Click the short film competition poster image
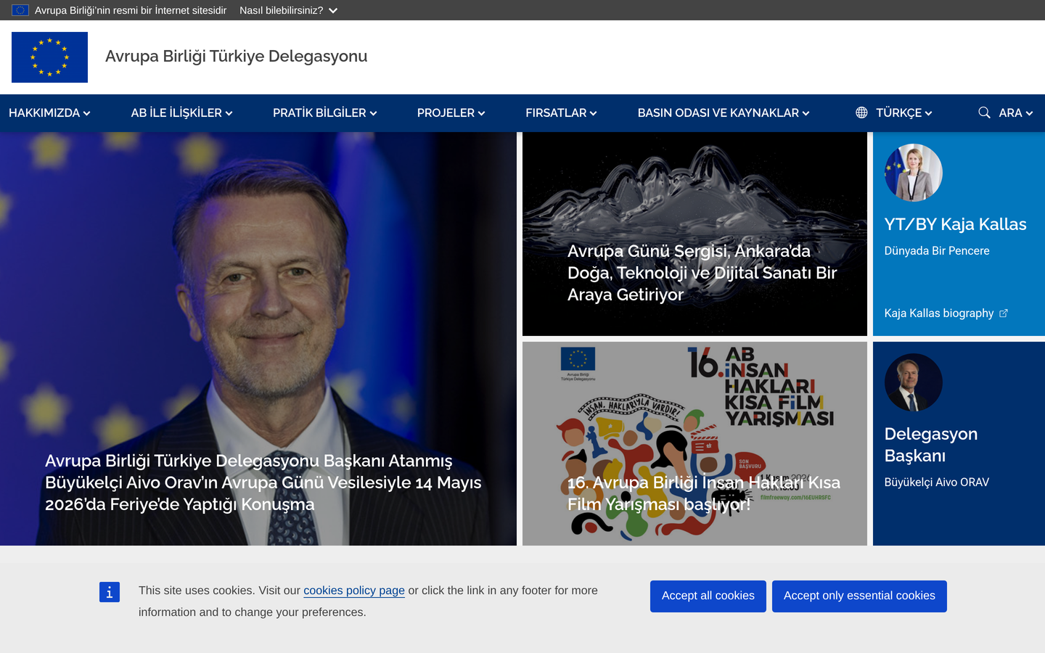The width and height of the screenshot is (1045, 653). pyautogui.click(x=694, y=443)
